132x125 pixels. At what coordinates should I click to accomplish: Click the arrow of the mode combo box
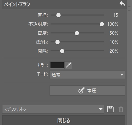tap(122, 75)
